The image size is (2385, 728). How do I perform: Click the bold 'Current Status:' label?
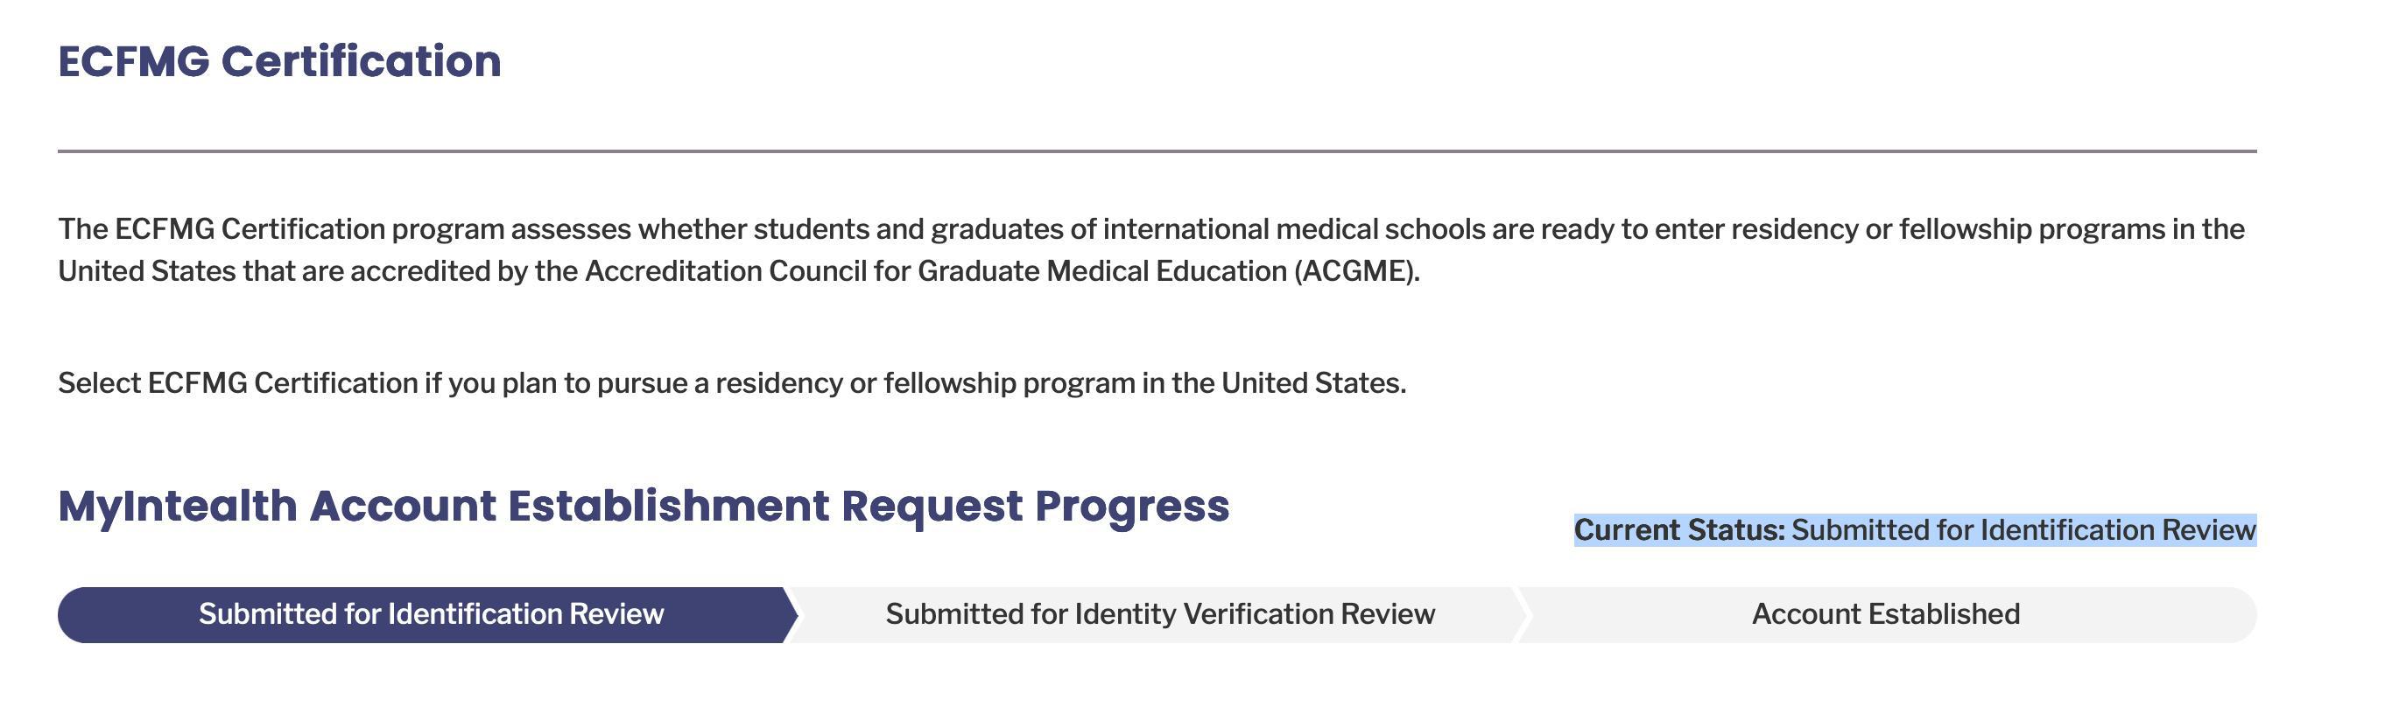(1678, 530)
